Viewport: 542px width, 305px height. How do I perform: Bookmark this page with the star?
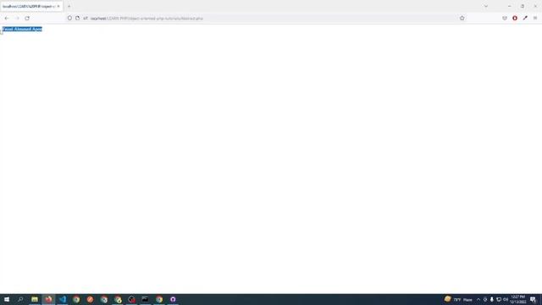(x=462, y=18)
